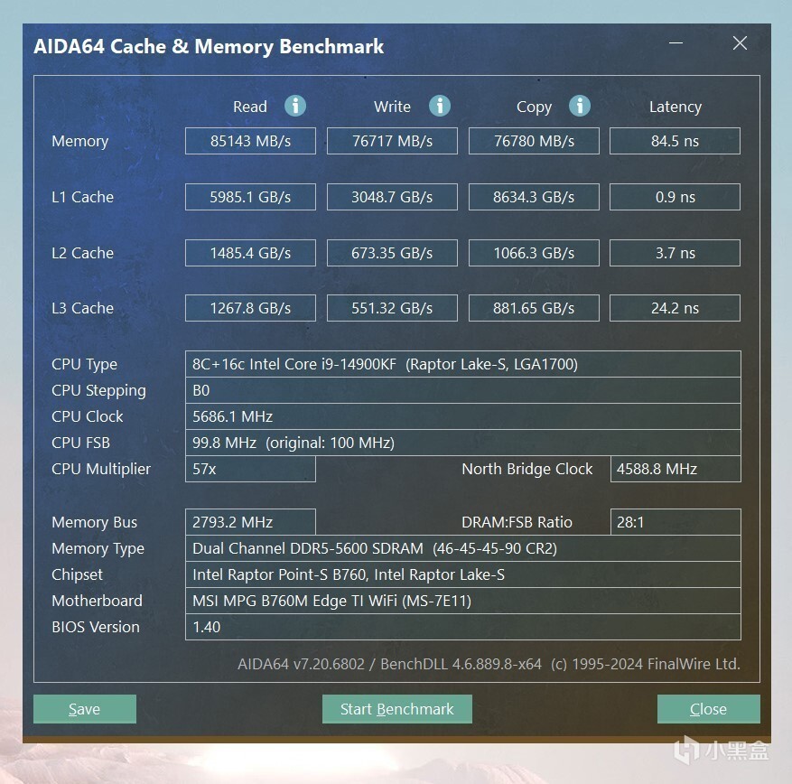The height and width of the screenshot is (784, 792).
Task: Click the Memory Bus value 2793.2 MHz
Action: point(250,522)
